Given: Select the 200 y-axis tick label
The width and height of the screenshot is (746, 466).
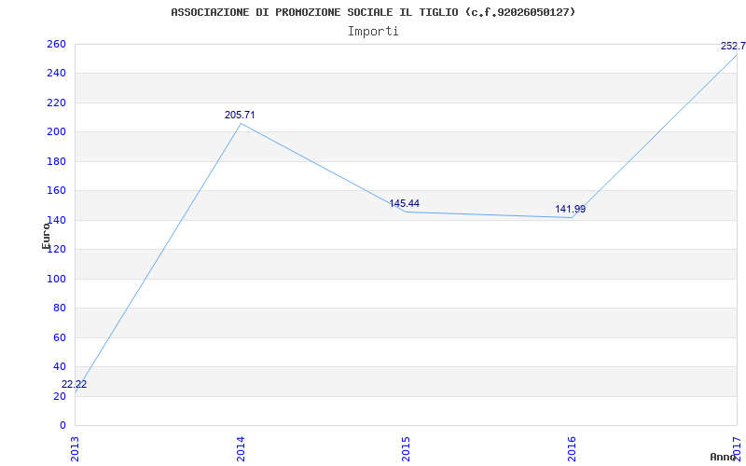Looking at the screenshot, I should [x=56, y=132].
